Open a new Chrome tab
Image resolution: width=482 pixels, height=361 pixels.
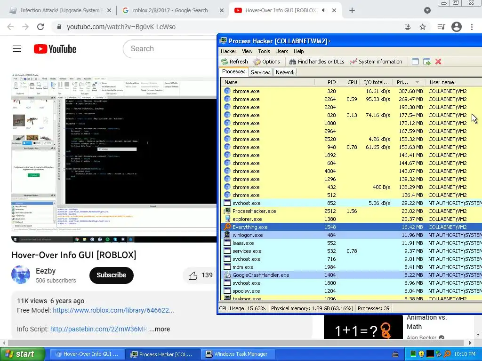(x=352, y=10)
